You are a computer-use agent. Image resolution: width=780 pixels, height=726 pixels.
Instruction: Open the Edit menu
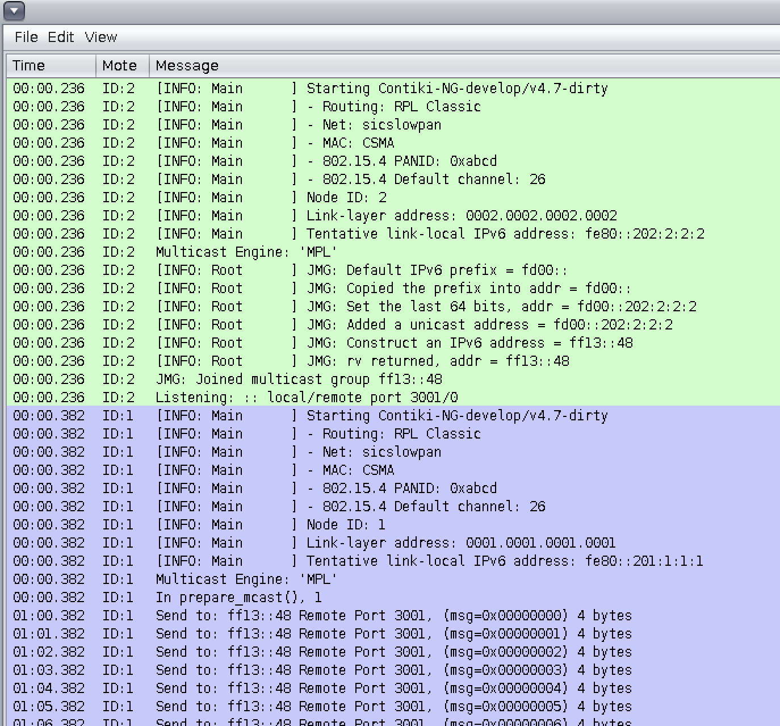(61, 37)
